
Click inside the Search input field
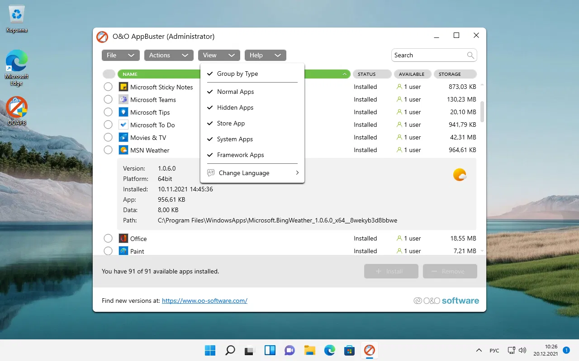coord(429,55)
